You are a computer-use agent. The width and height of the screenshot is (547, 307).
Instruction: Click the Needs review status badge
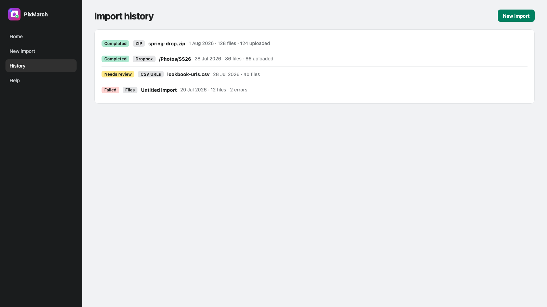(x=118, y=74)
